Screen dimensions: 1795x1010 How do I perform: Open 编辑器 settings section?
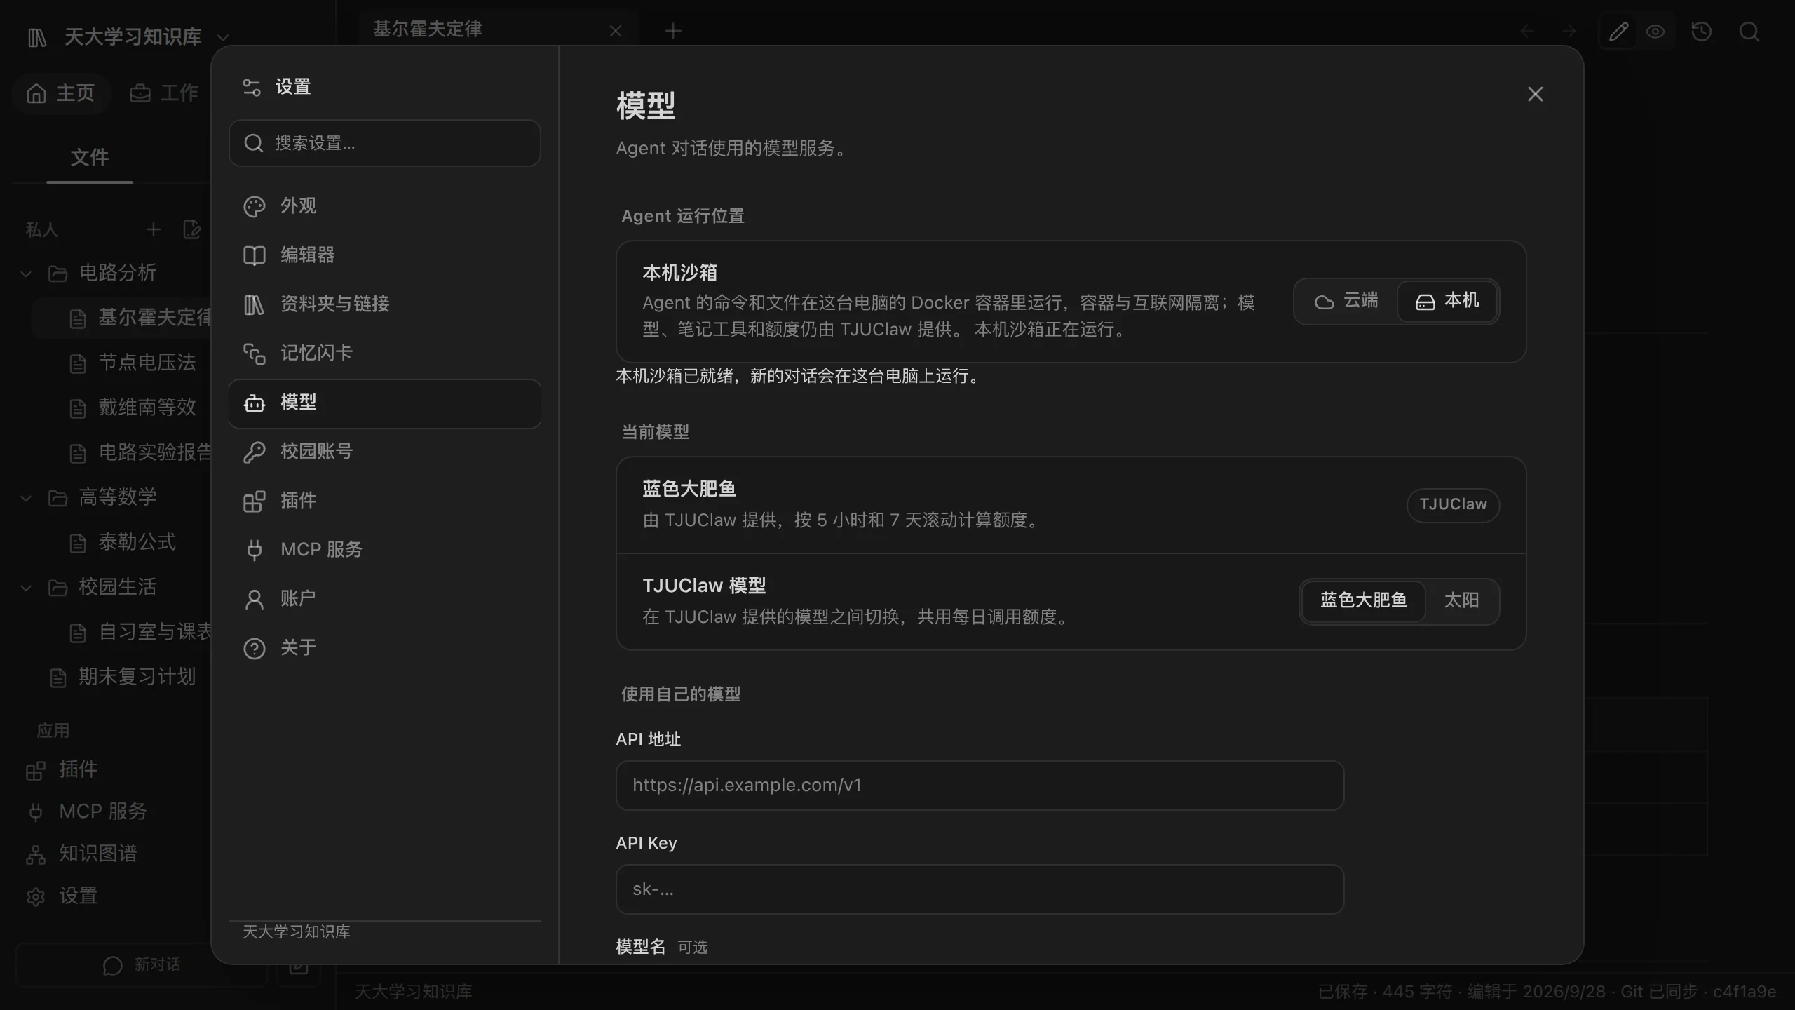pos(384,255)
